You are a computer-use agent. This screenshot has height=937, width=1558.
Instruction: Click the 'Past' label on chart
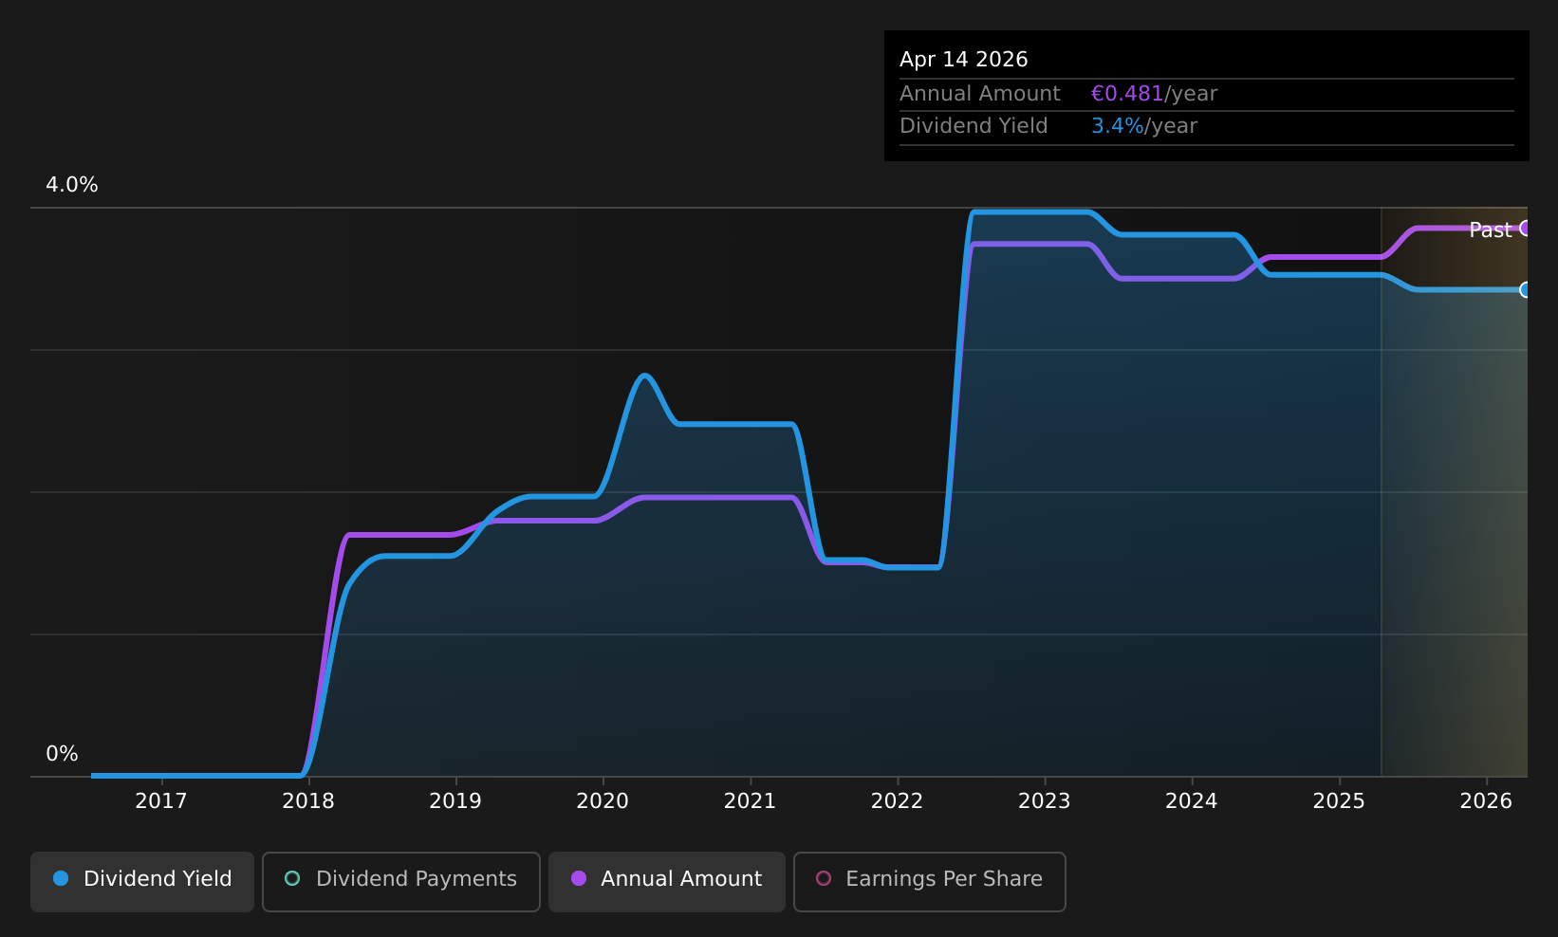1491,230
